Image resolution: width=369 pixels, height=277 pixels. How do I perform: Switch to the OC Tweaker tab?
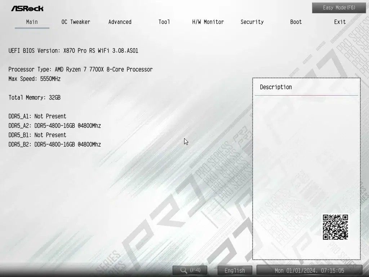pyautogui.click(x=76, y=22)
